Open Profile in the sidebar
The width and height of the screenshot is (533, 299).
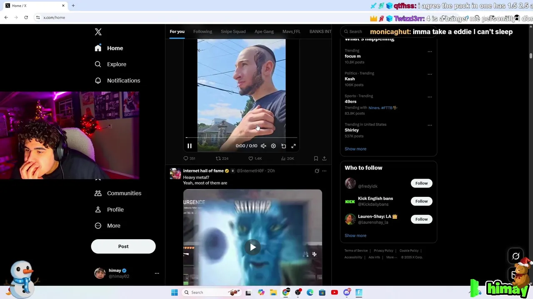tap(109, 209)
